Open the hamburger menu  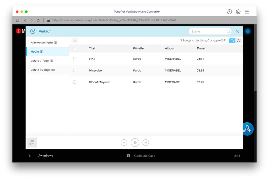(x=247, y=12)
